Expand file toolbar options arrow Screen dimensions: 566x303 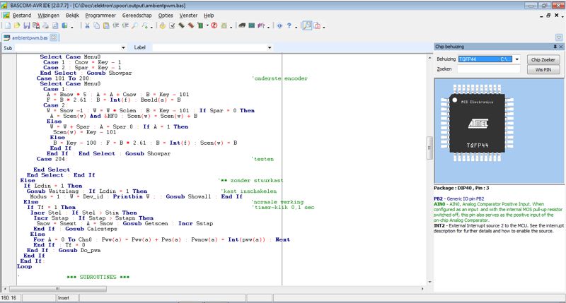(x=72, y=26)
